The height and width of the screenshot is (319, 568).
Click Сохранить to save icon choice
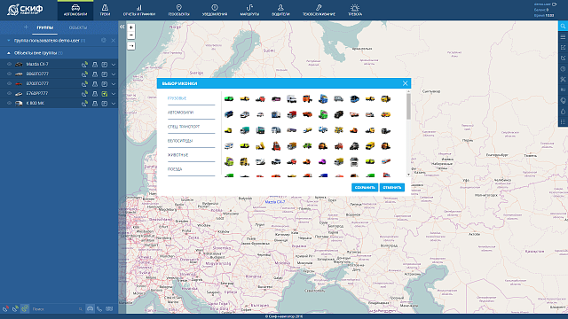pos(365,187)
